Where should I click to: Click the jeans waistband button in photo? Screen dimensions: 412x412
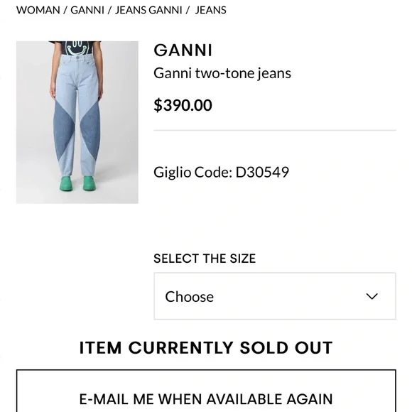[x=77, y=58]
